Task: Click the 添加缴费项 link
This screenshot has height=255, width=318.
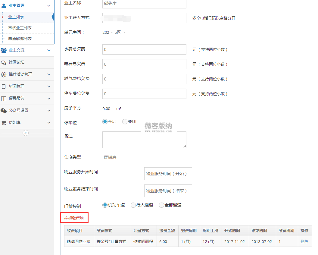Action: [74, 218]
